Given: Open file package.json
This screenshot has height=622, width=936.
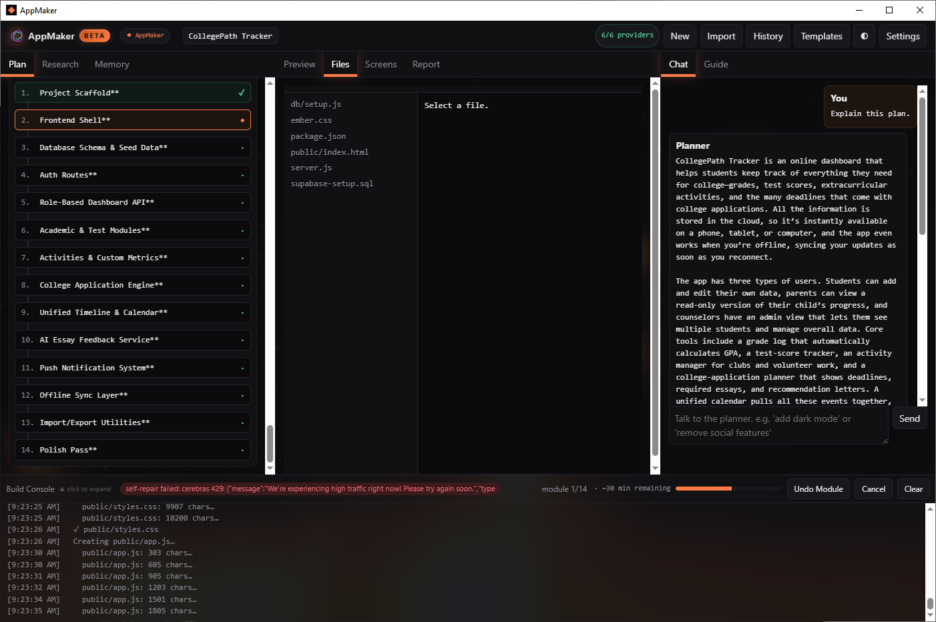Looking at the screenshot, I should coord(318,136).
